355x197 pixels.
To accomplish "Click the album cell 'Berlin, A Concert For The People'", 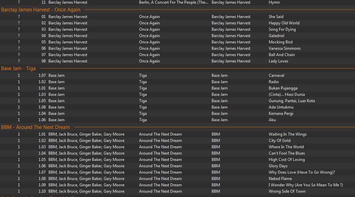I will tap(173, 2).
